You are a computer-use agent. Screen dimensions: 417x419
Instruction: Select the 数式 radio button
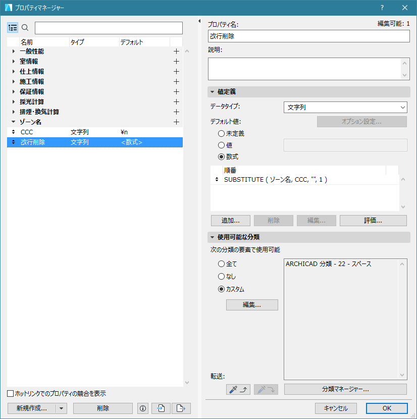pos(221,157)
